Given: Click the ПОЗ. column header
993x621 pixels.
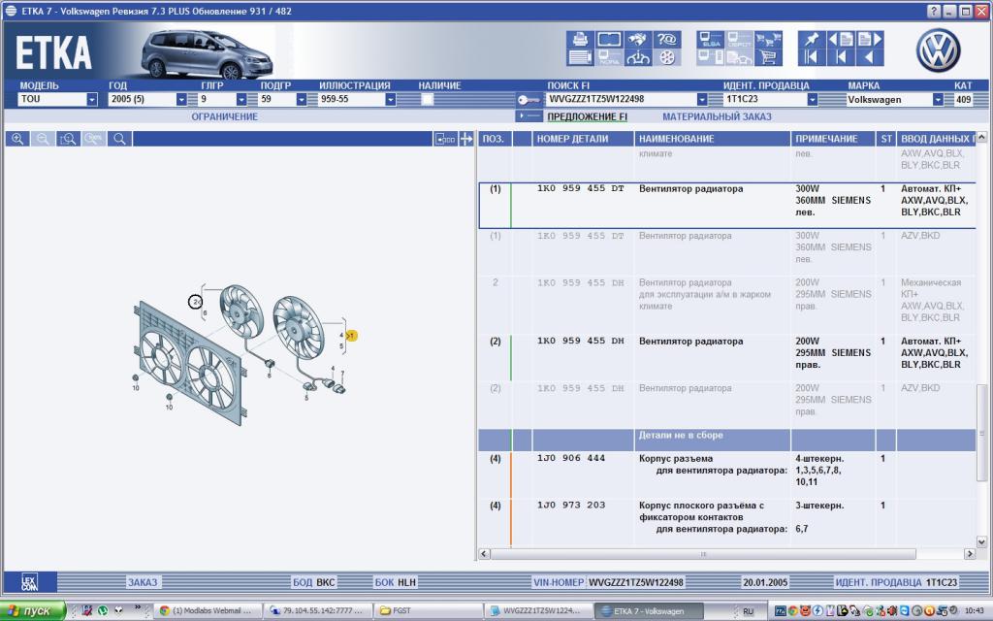Looking at the screenshot, I should coord(494,139).
